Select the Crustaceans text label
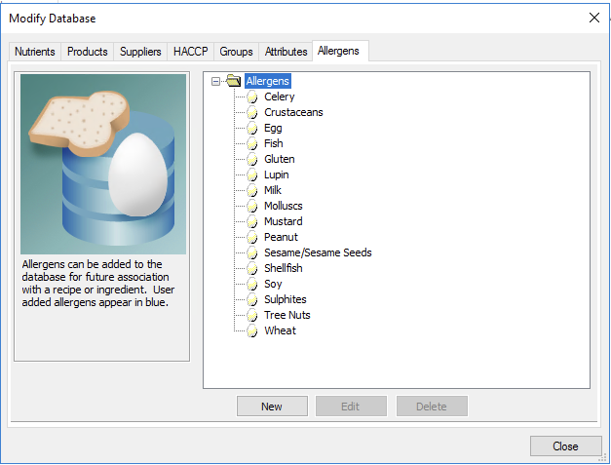This screenshot has width=611, height=465. 294,112
